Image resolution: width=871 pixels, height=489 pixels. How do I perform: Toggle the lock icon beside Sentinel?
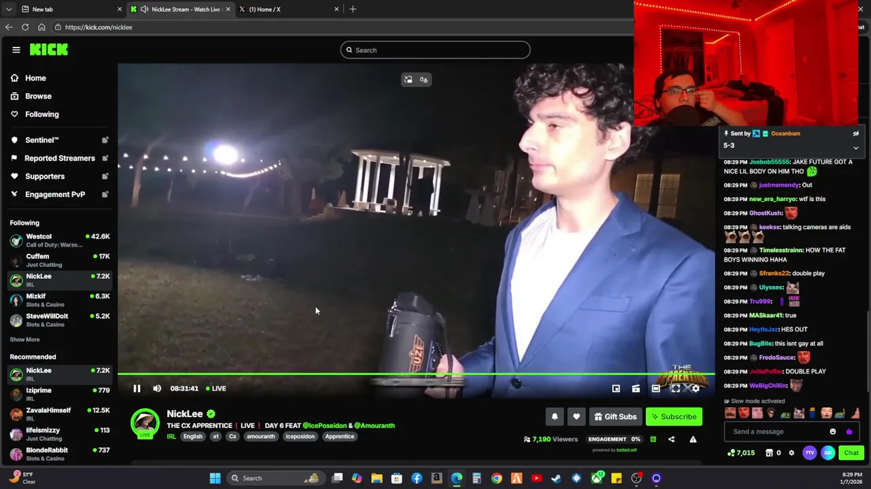pos(105,140)
